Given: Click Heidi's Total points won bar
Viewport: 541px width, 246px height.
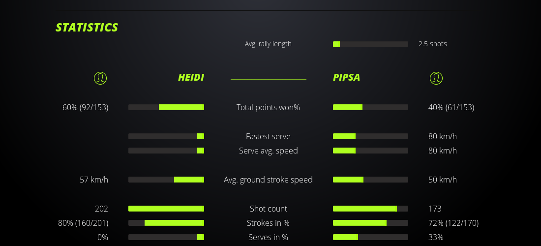Looking at the screenshot, I should click(166, 107).
